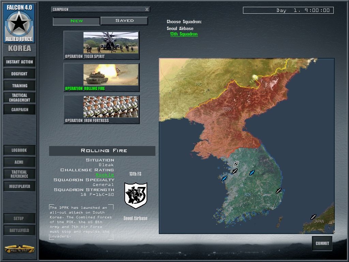Click the 13th Squadron link
Viewport: 349px width, 262px height.
point(184,34)
